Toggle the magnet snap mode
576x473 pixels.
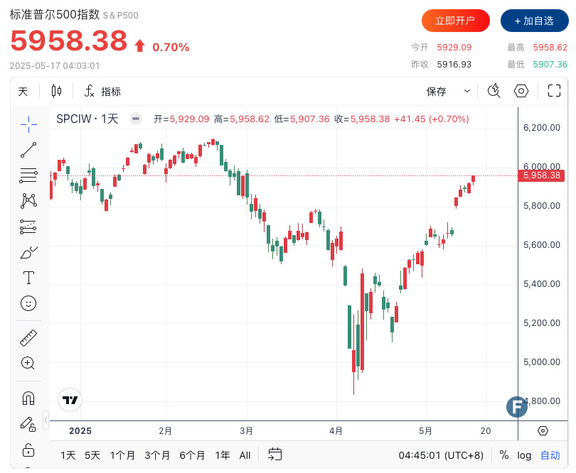coord(28,398)
